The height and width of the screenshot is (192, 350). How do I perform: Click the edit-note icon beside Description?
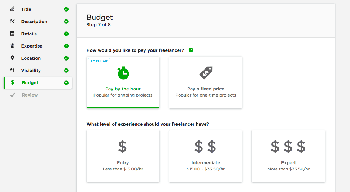pyautogui.click(x=13, y=21)
